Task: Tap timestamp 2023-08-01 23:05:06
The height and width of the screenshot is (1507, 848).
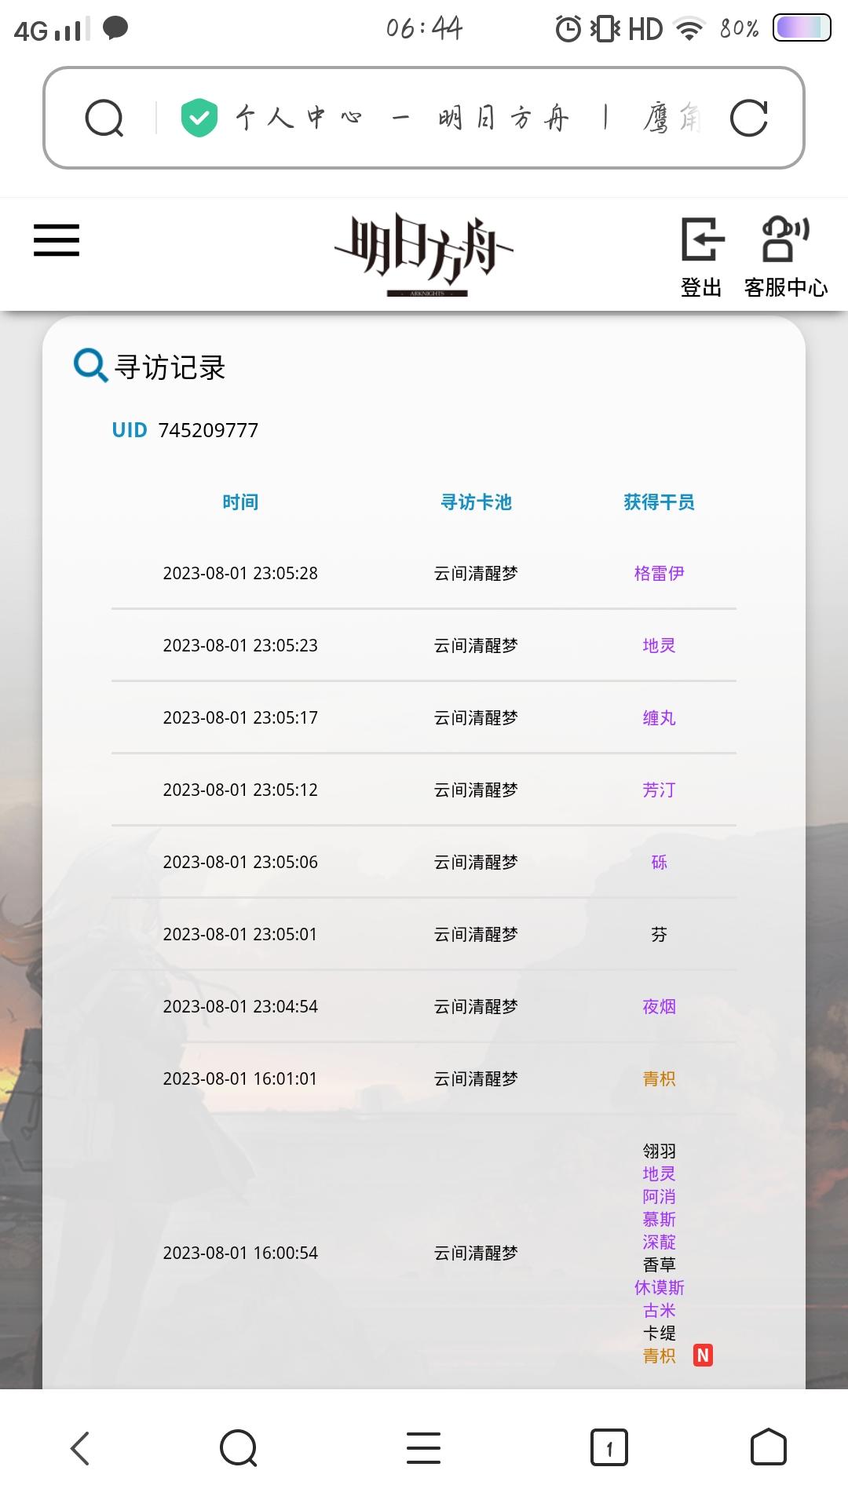Action: pyautogui.click(x=240, y=863)
